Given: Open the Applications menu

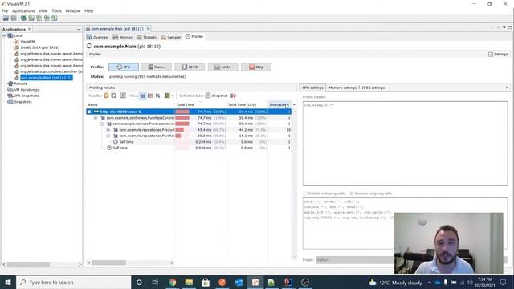Looking at the screenshot, I should click(x=23, y=10).
